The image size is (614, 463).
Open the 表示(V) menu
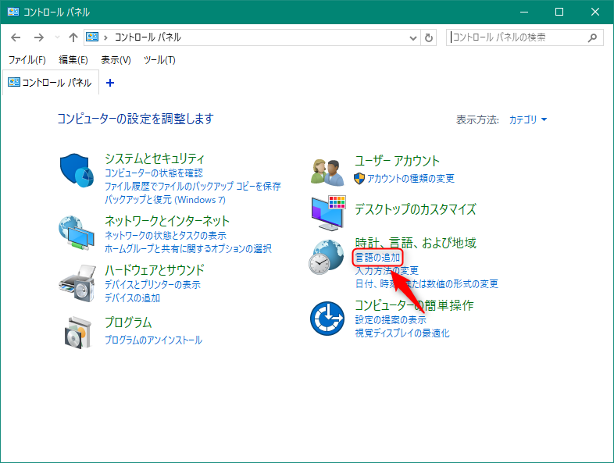pyautogui.click(x=116, y=60)
